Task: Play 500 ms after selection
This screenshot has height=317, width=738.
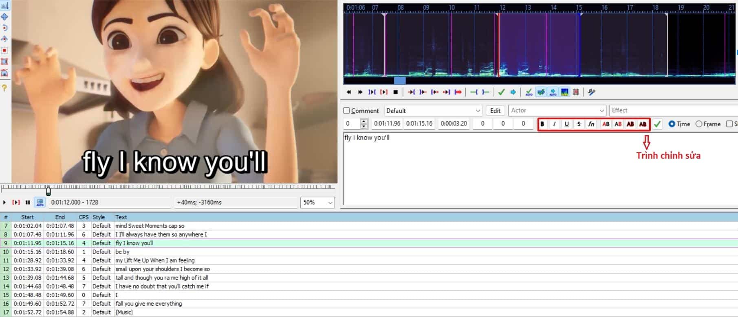Action: click(x=423, y=92)
